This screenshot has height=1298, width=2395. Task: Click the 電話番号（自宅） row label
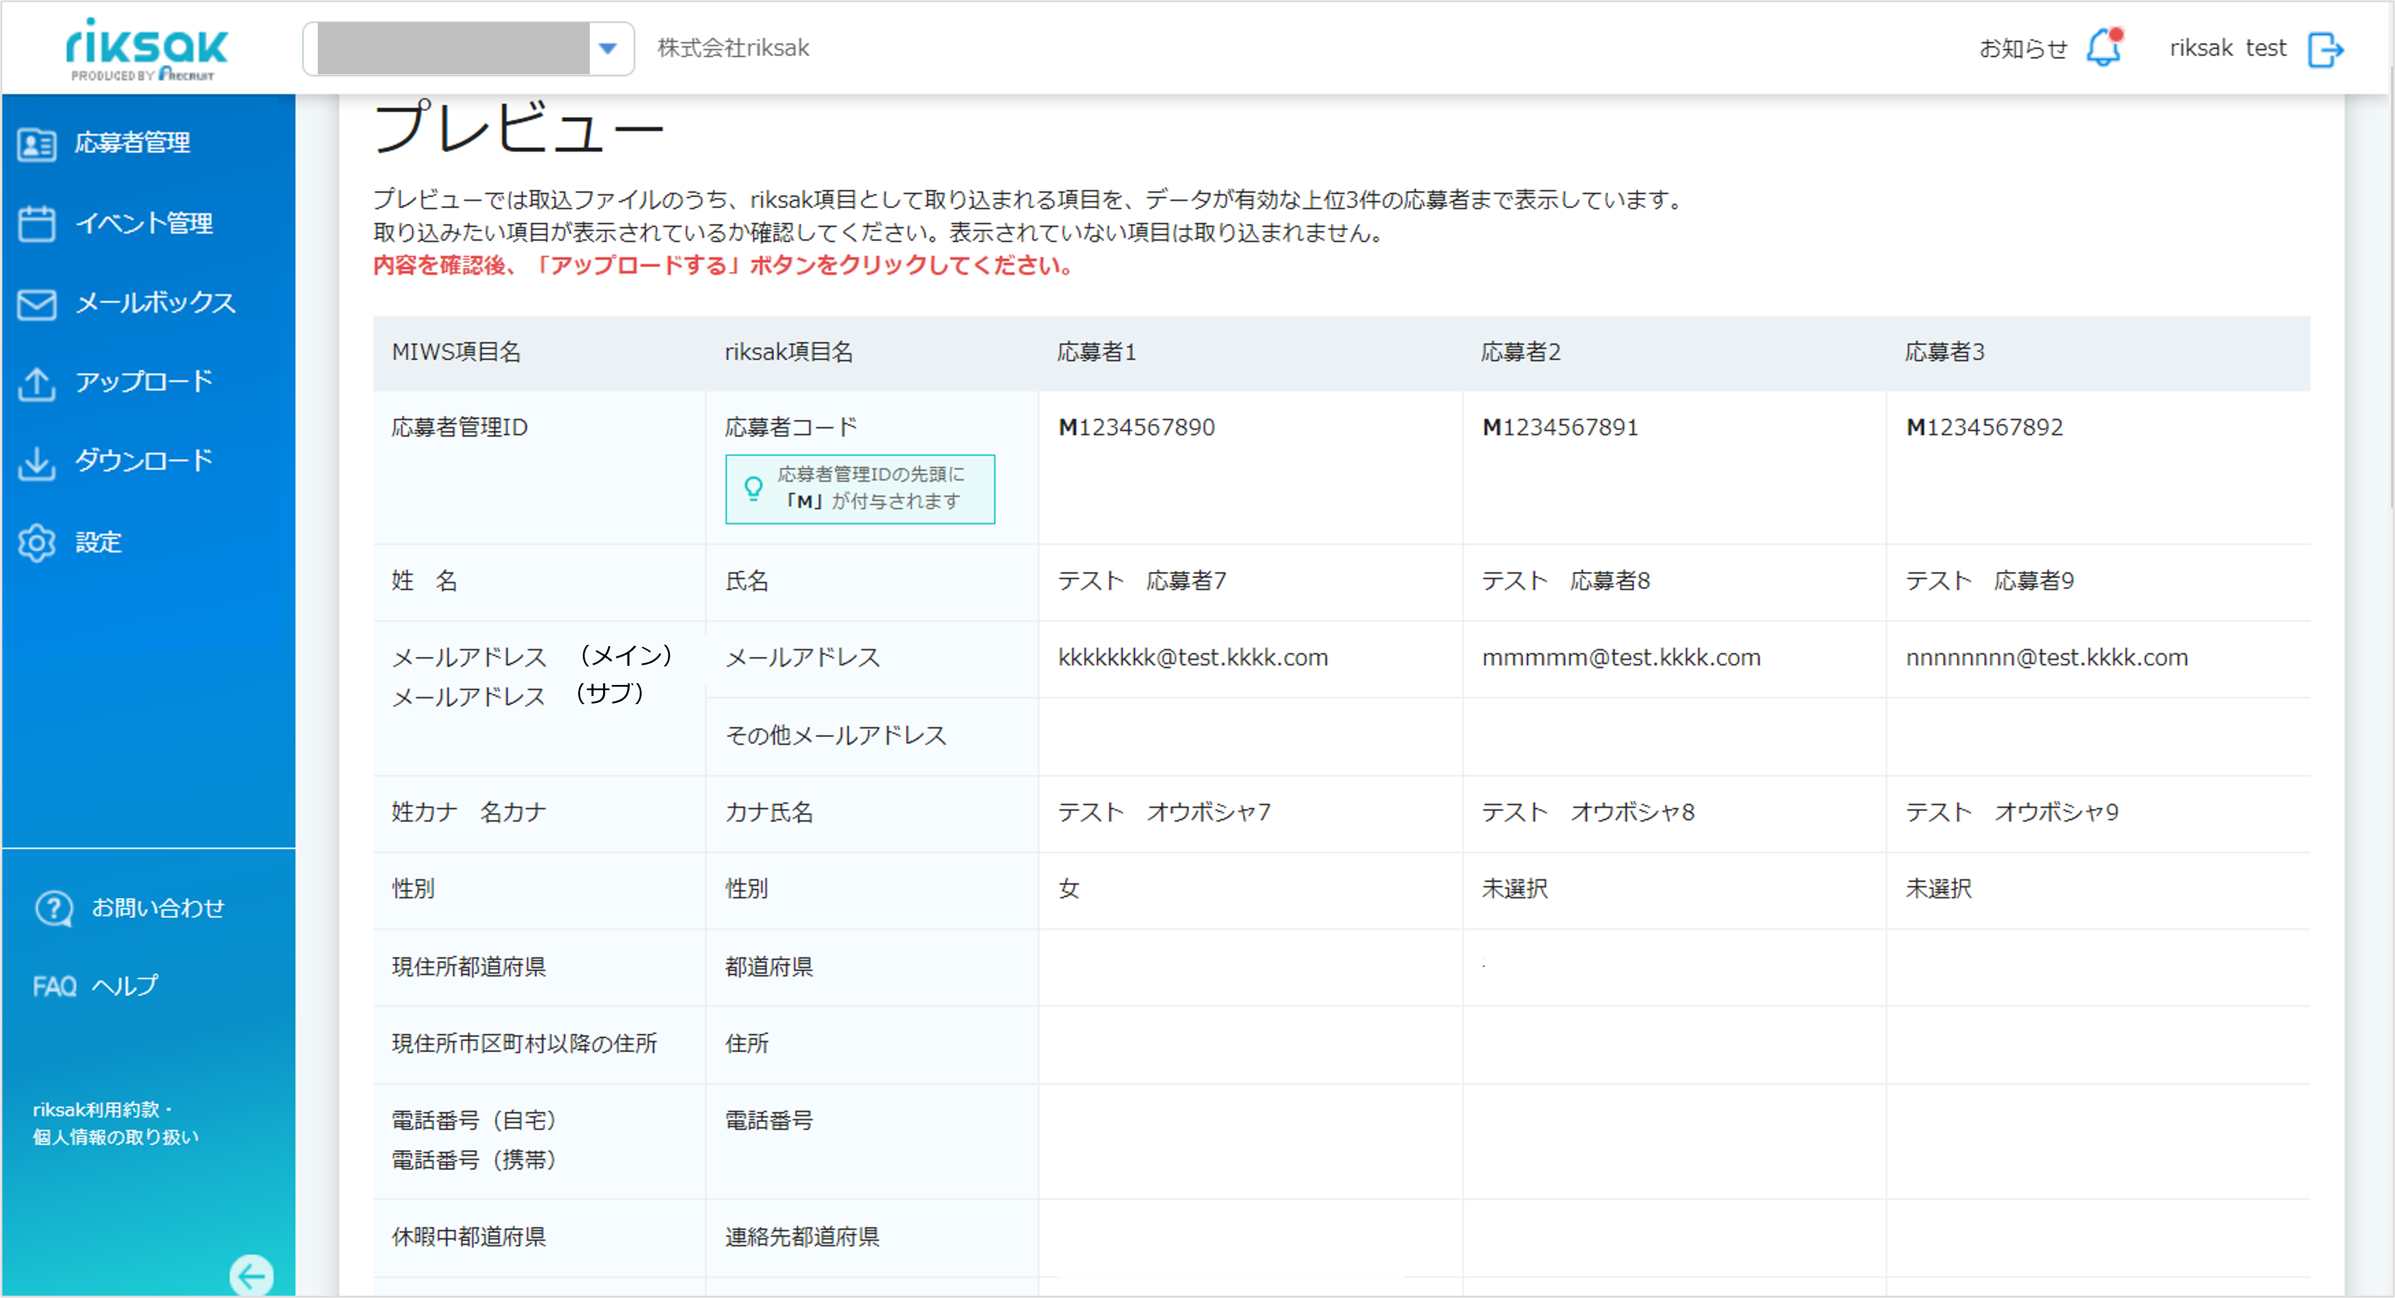[x=474, y=1121]
